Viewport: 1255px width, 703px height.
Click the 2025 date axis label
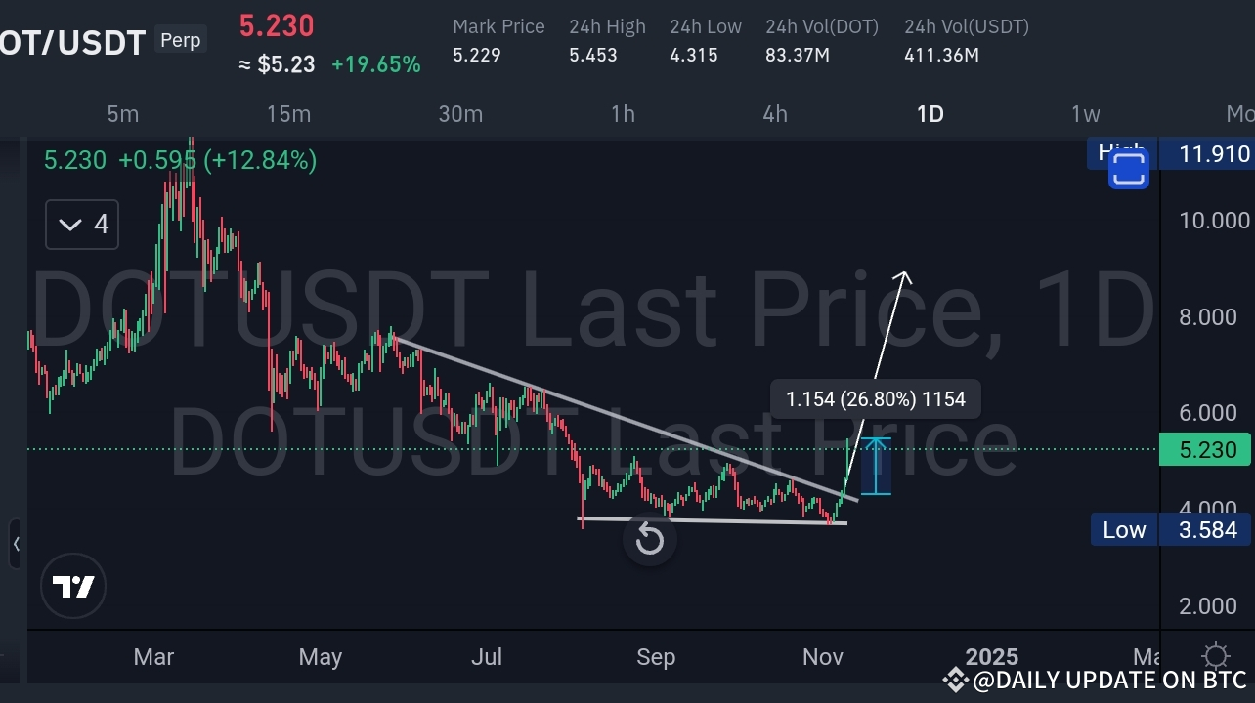coord(991,657)
